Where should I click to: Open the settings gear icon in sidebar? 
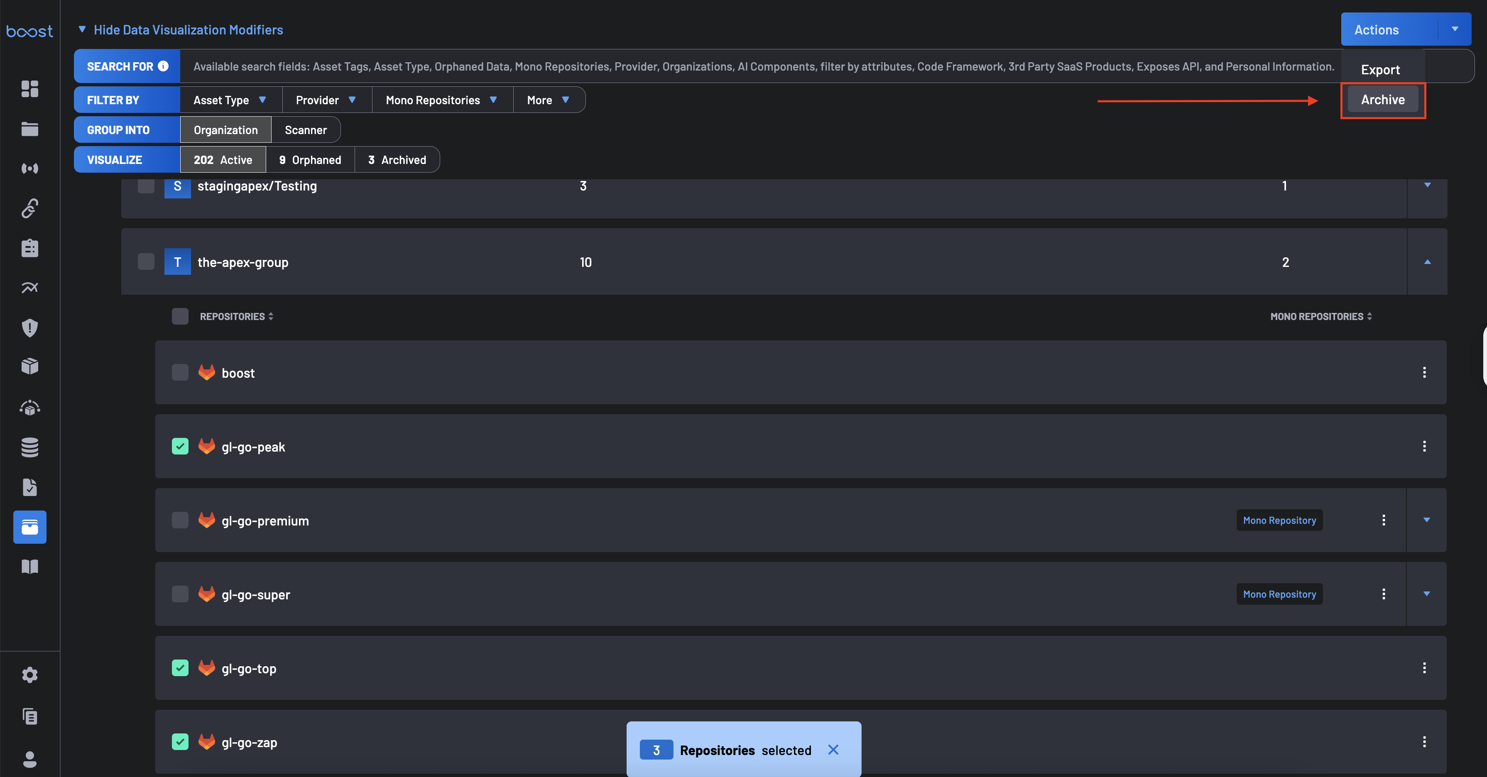(x=29, y=675)
